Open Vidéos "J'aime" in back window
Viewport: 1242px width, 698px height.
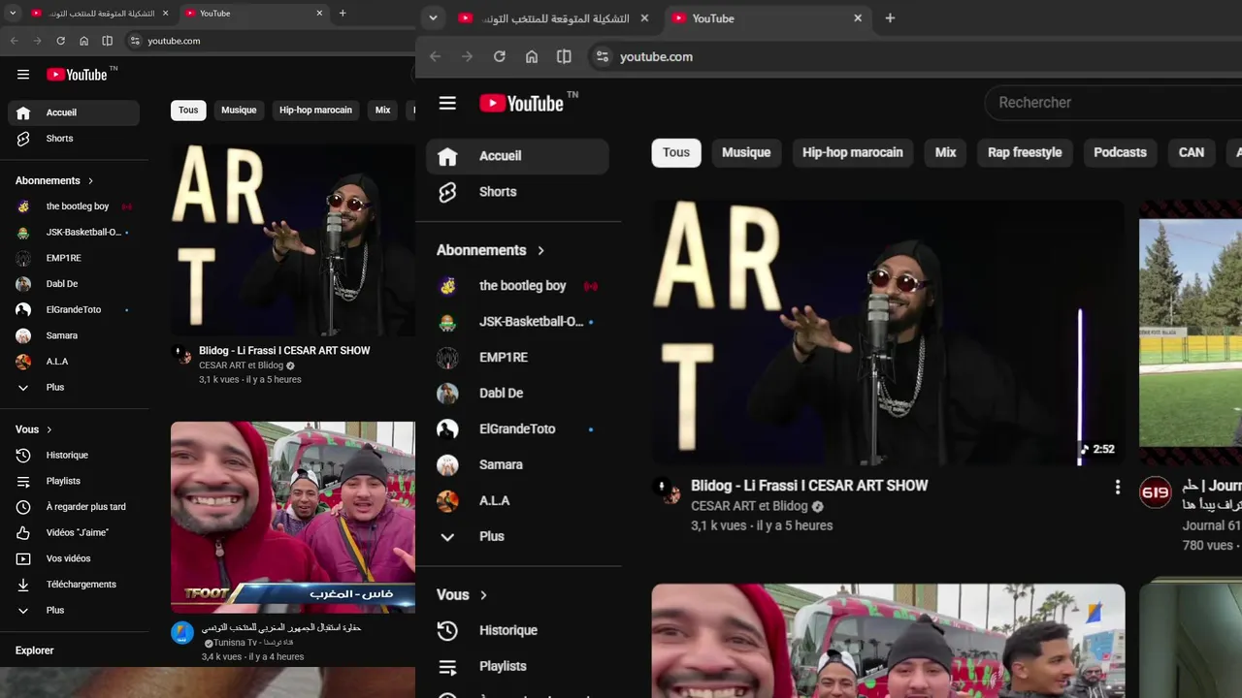pyautogui.click(x=74, y=533)
